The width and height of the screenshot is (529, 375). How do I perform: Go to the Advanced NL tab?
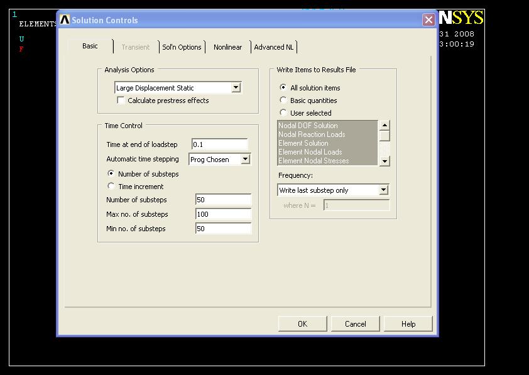pos(273,47)
